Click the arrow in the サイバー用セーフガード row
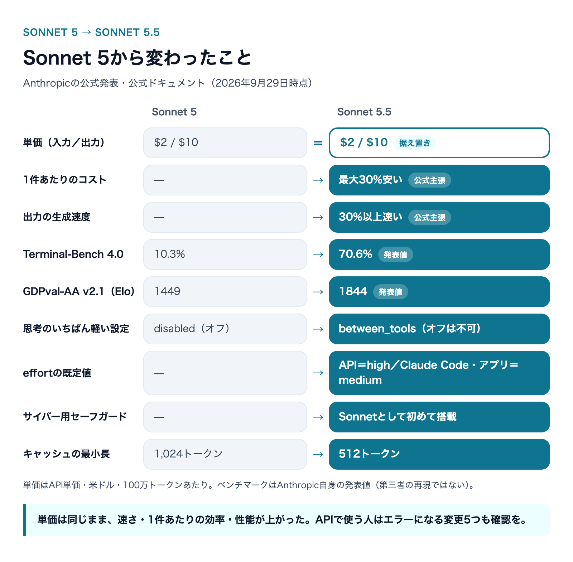This screenshot has width=573, height=562. (x=318, y=417)
